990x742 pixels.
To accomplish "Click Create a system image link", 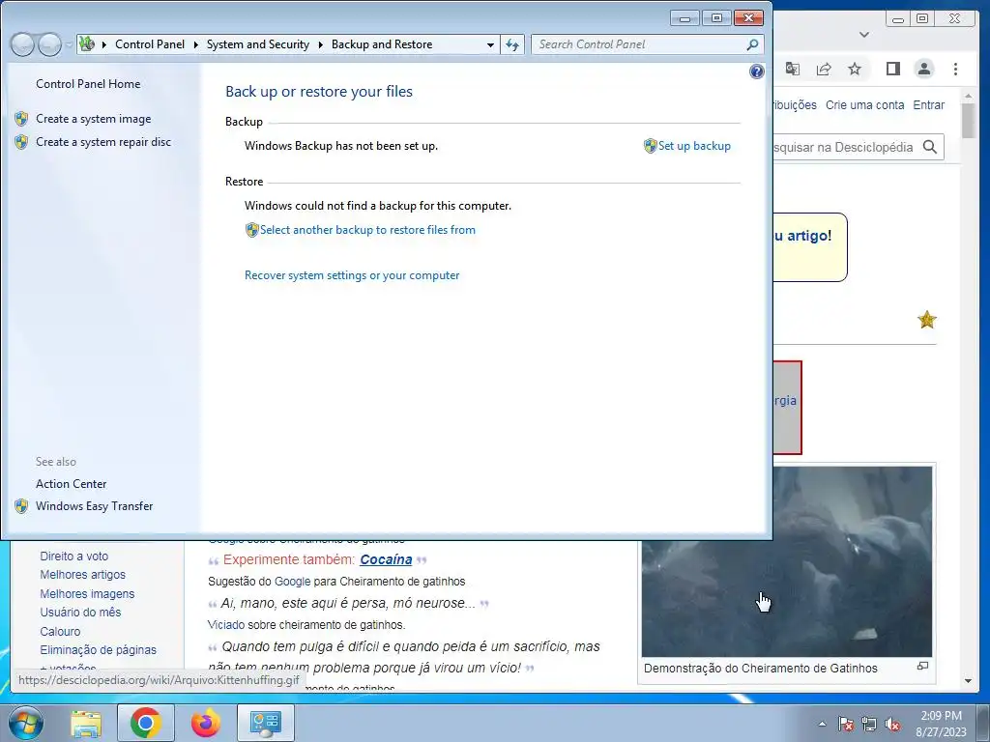I will pos(94,119).
